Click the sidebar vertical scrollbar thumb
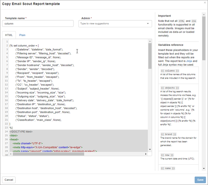The width and height of the screenshot is (208, 185). [x=204, y=38]
